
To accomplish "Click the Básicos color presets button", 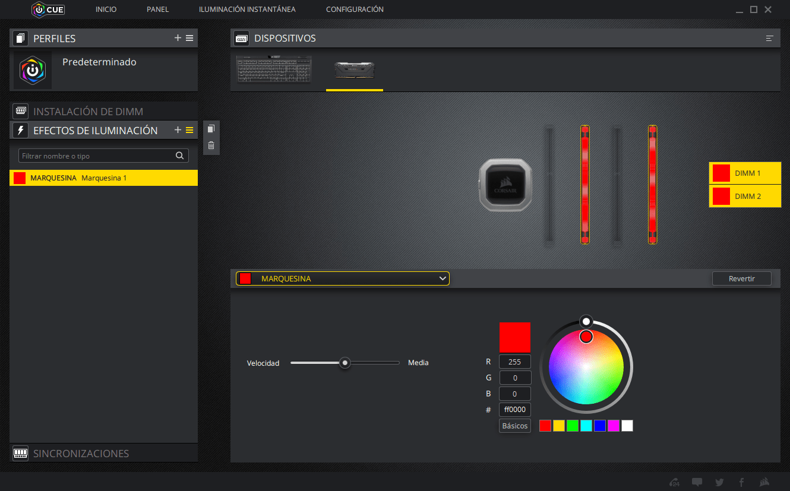I will click(x=514, y=426).
